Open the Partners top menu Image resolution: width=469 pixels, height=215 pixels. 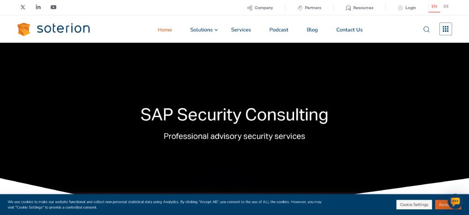[310, 8]
